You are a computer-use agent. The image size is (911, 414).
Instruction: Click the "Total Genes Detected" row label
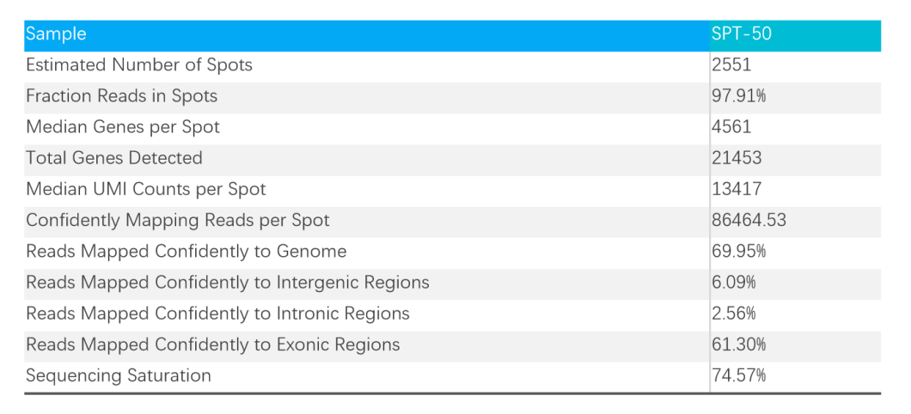[x=114, y=158]
